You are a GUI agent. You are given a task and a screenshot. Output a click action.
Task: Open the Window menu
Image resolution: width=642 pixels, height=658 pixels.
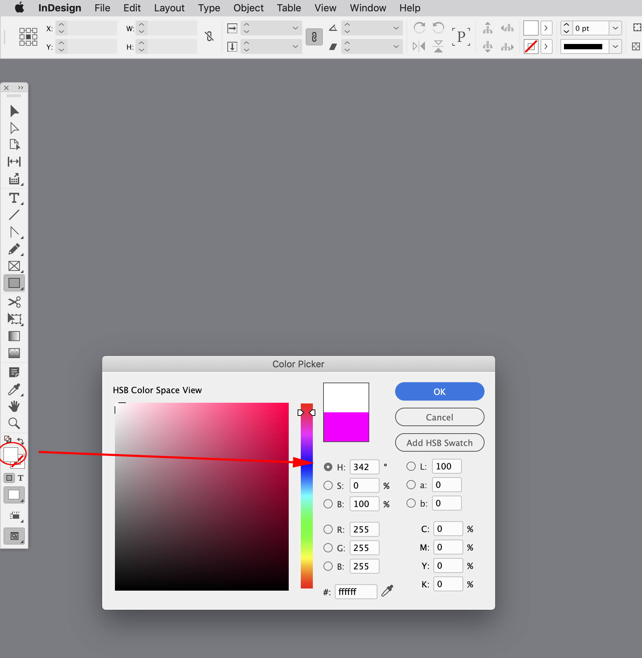pyautogui.click(x=367, y=8)
